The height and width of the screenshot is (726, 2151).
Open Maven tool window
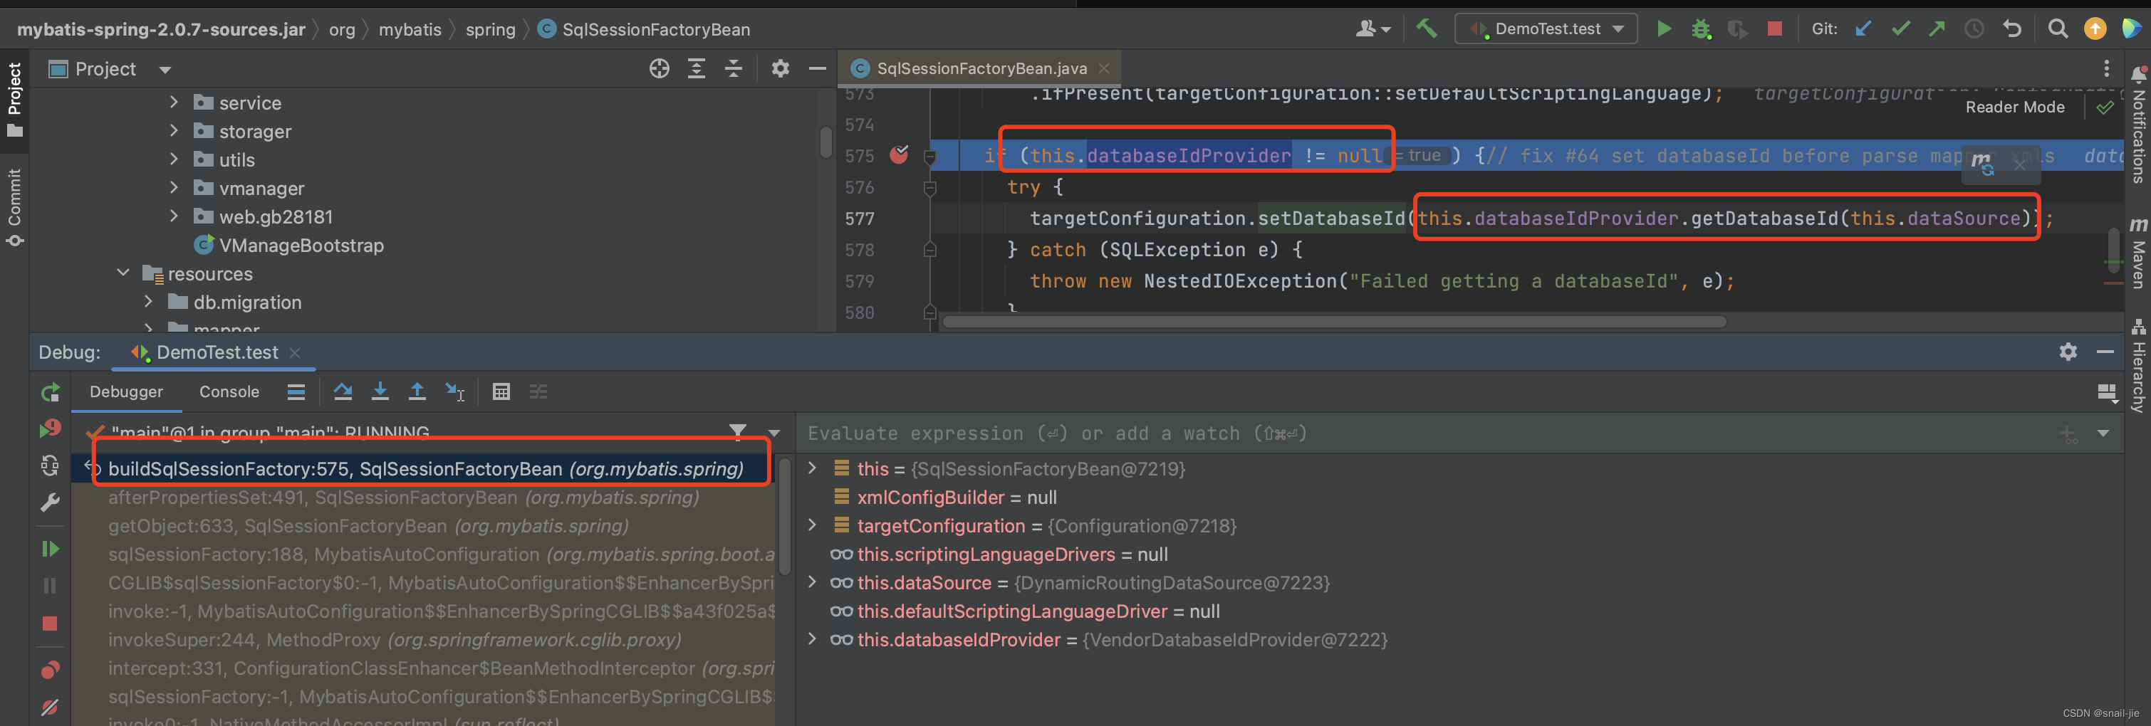(2137, 253)
